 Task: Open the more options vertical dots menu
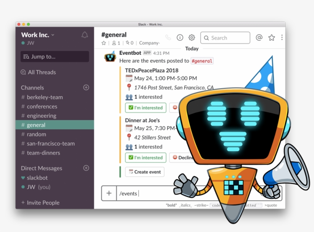(x=282, y=38)
